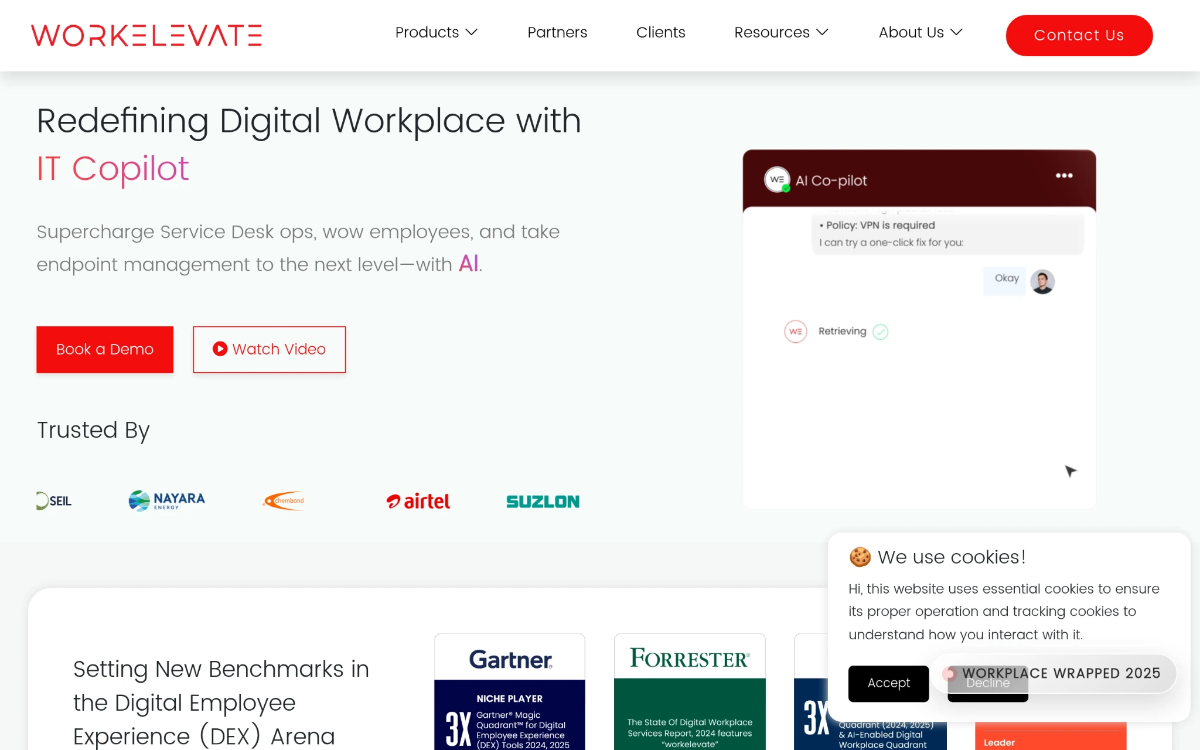Accept cookies in the cookie banner
This screenshot has width=1200, height=750.
[888, 683]
